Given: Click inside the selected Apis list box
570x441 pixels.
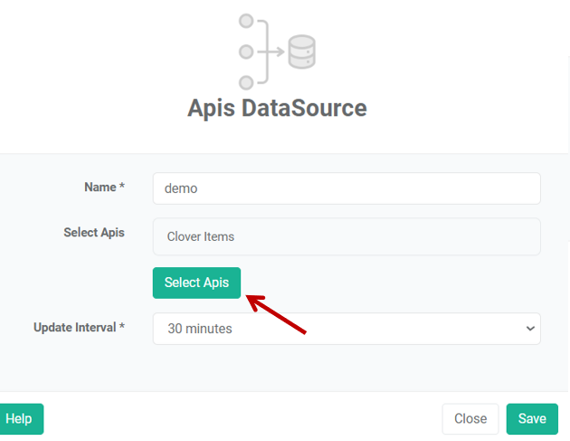Looking at the screenshot, I should pos(347,236).
